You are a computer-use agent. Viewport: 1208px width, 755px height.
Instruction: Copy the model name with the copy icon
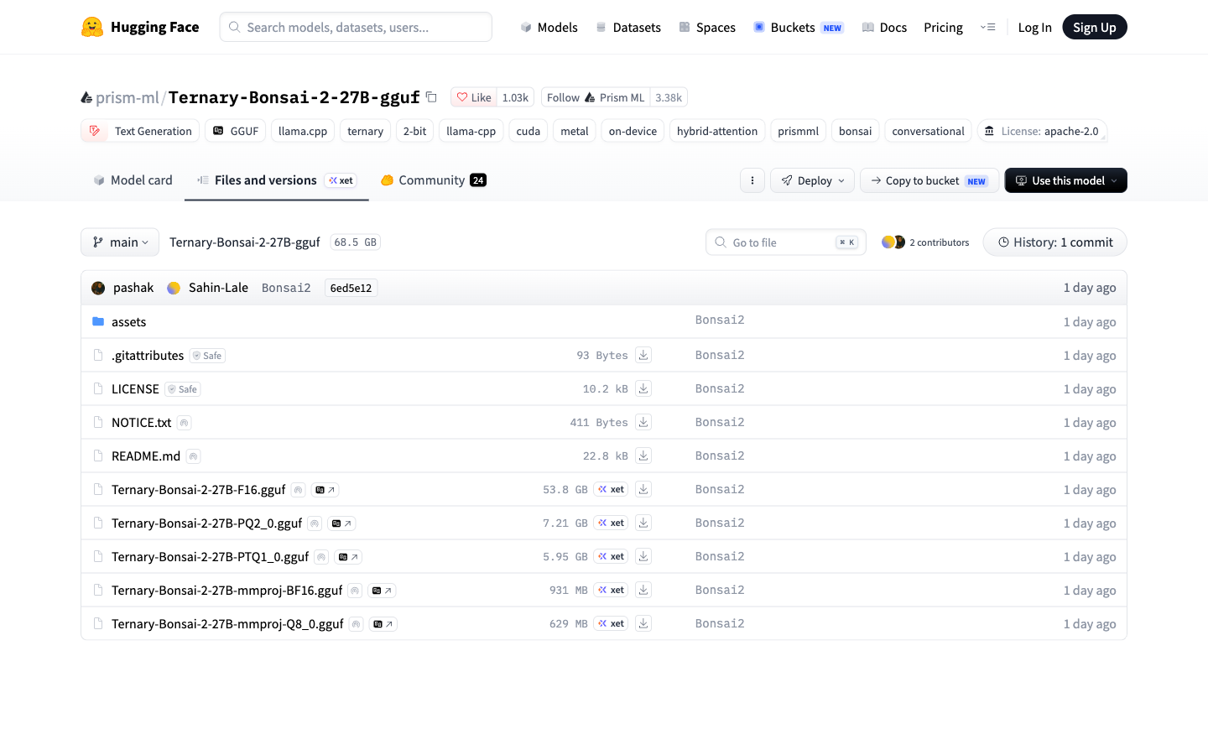tap(431, 97)
